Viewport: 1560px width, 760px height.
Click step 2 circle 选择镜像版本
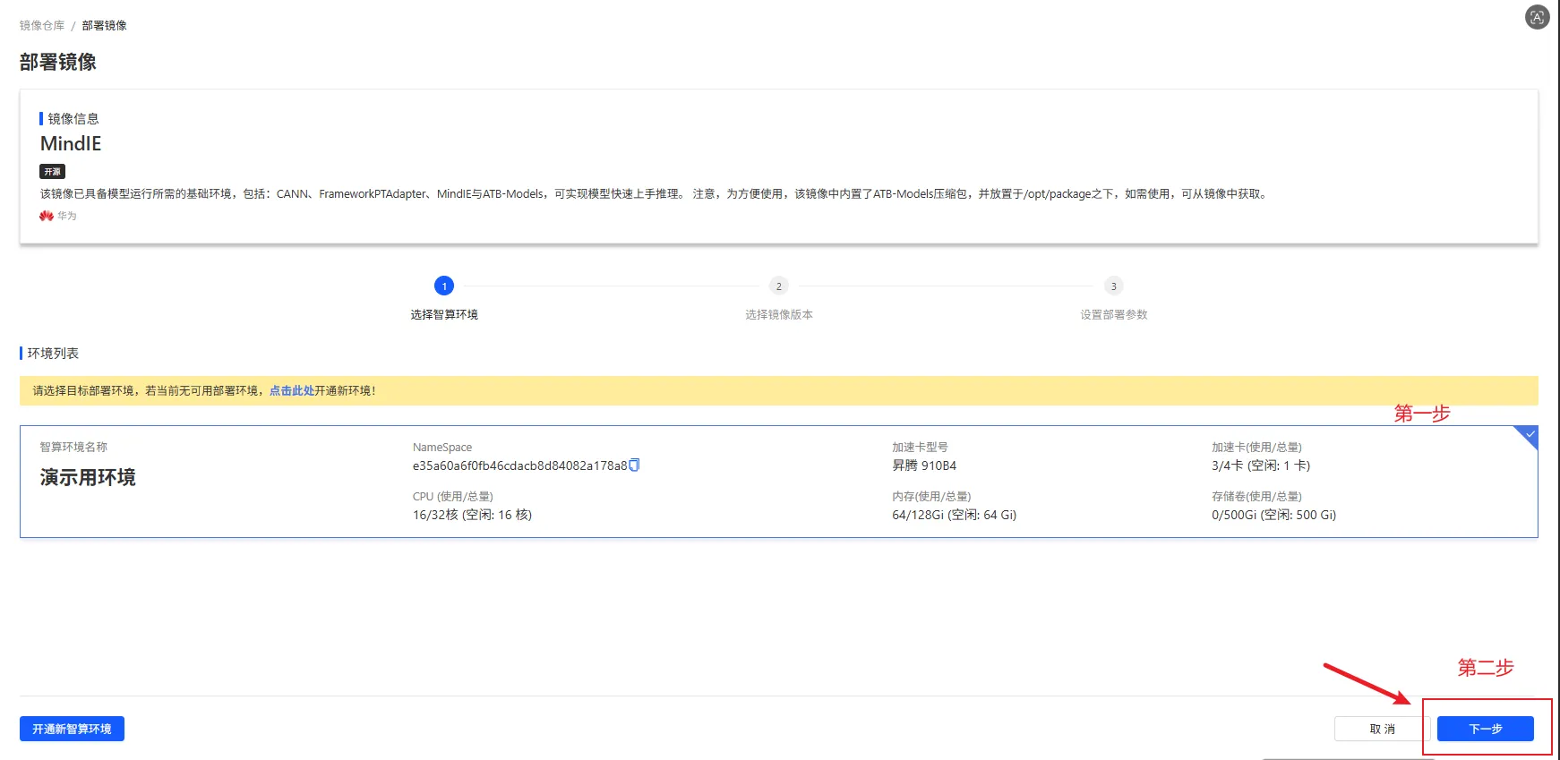point(779,286)
